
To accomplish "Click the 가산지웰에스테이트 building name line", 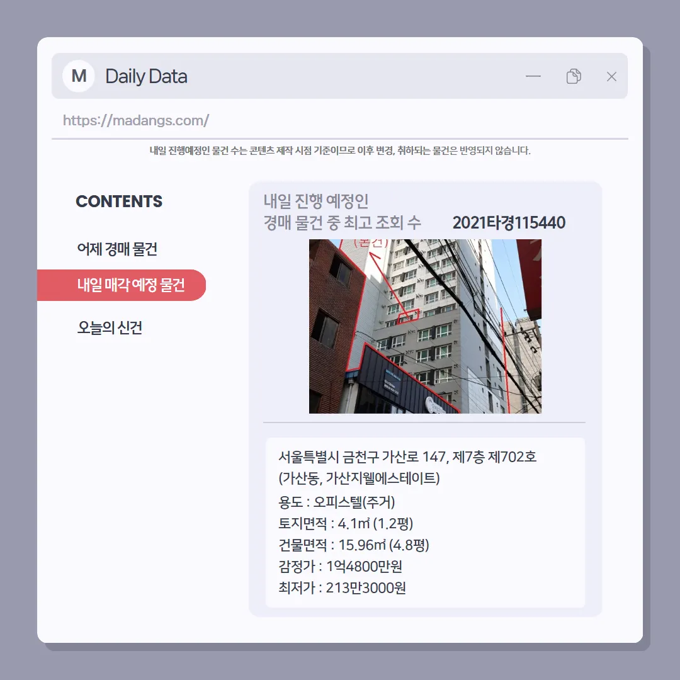I will 359,479.
